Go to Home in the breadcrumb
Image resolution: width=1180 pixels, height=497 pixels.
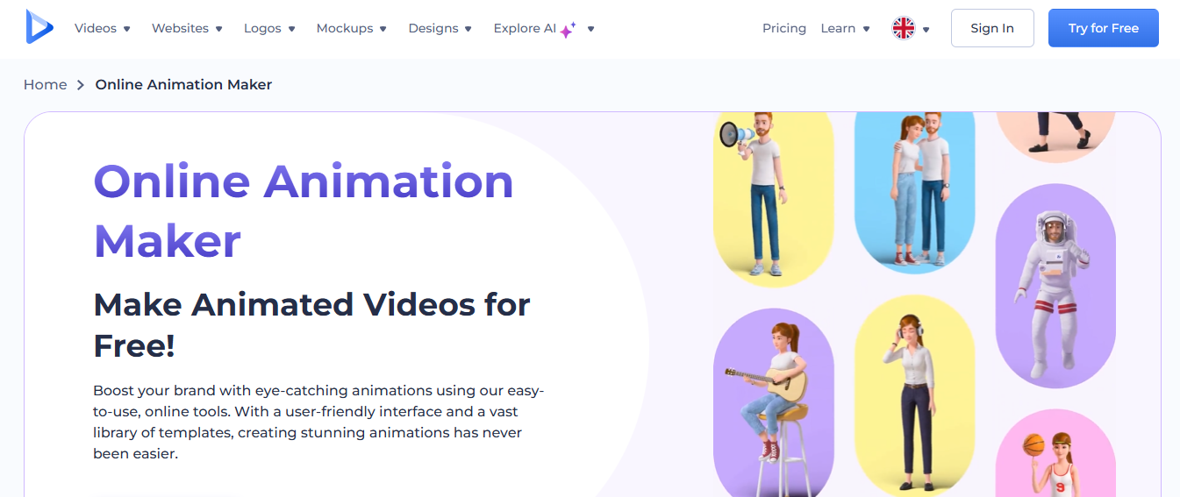coord(46,84)
